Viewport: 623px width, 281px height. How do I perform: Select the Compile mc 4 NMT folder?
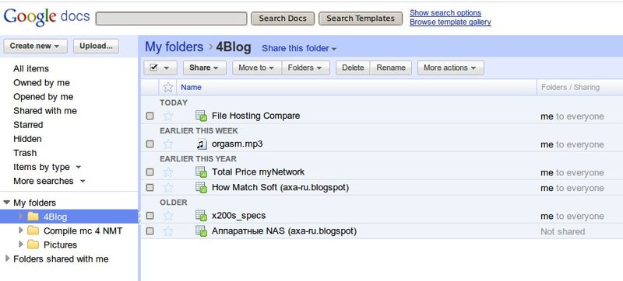[x=83, y=231]
